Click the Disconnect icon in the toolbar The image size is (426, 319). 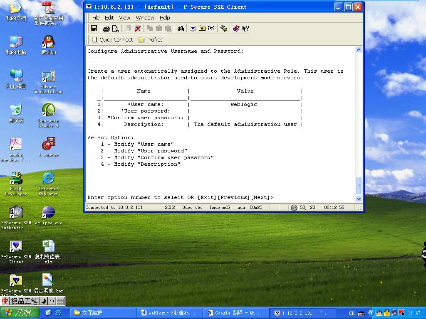coord(138,29)
